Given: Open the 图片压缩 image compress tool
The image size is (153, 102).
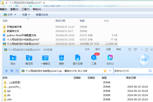Looking at the screenshot, I should click(x=78, y=57).
